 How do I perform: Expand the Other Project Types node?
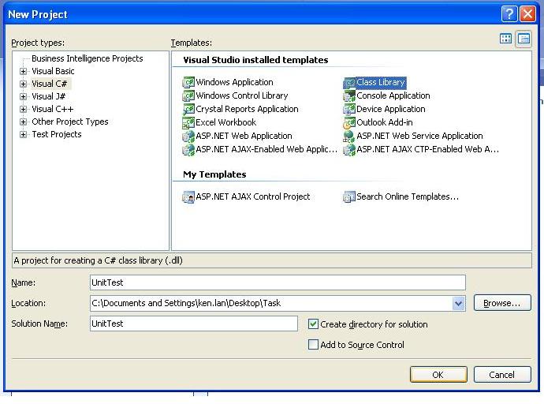23,122
